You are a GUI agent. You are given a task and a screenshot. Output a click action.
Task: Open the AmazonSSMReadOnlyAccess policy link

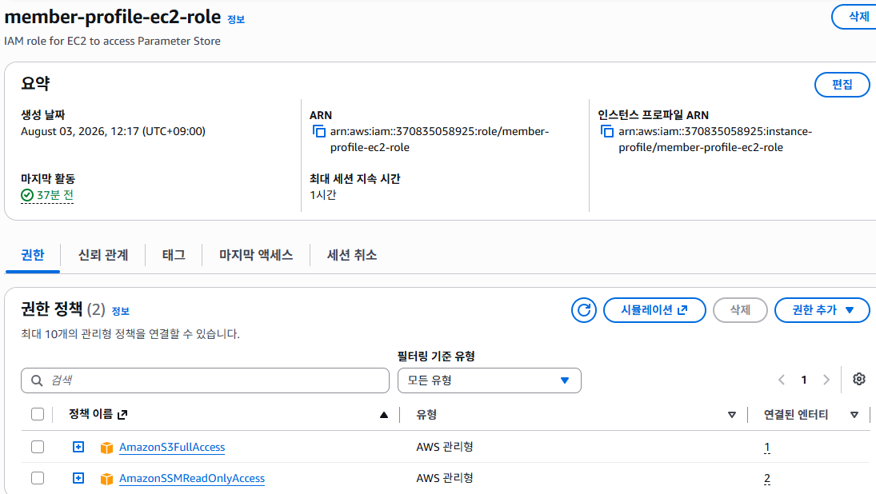[192, 478]
